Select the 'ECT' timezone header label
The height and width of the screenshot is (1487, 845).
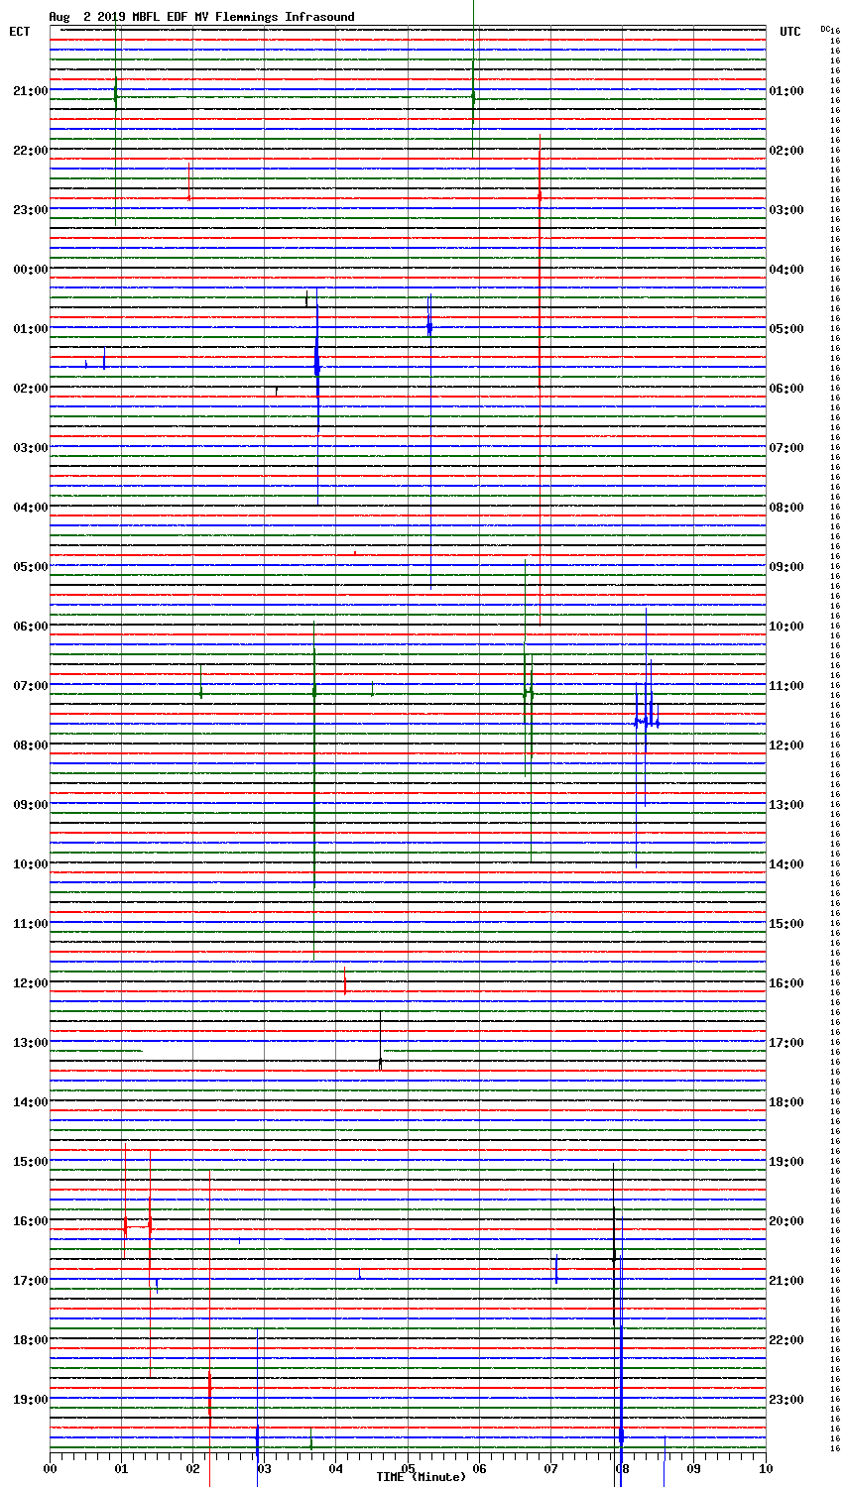click(x=20, y=32)
